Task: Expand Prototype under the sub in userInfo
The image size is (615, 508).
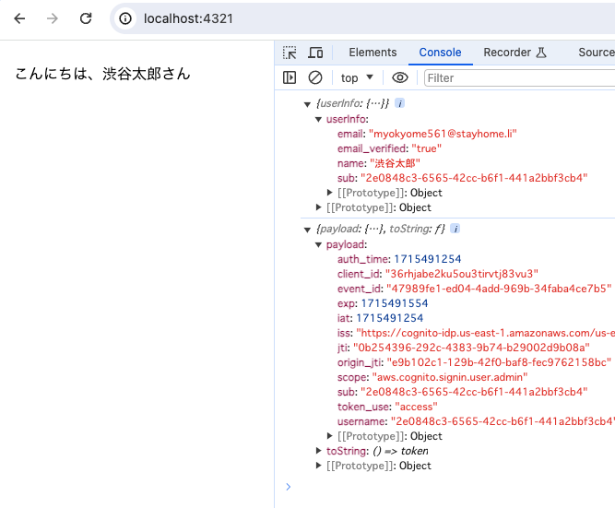Action: [330, 193]
